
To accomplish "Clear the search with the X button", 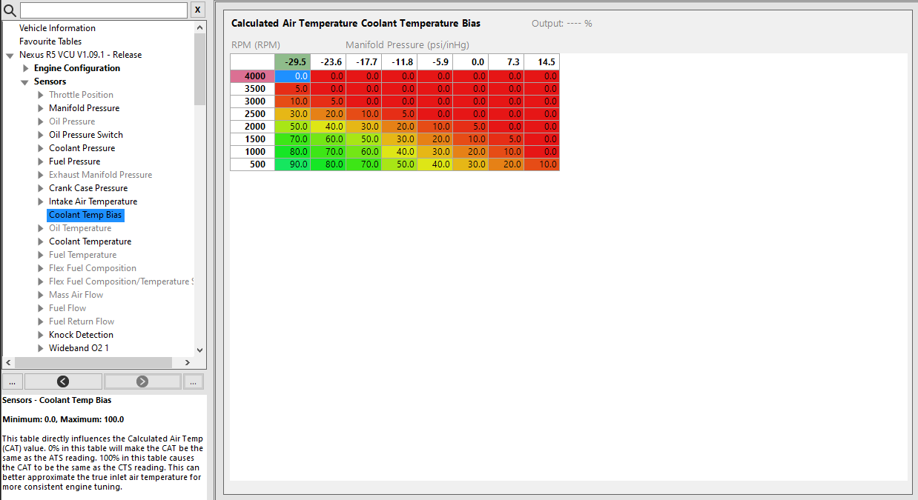I will pyautogui.click(x=198, y=10).
